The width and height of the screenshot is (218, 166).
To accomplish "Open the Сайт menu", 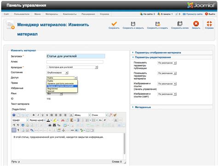I will (x=6, y=14).
